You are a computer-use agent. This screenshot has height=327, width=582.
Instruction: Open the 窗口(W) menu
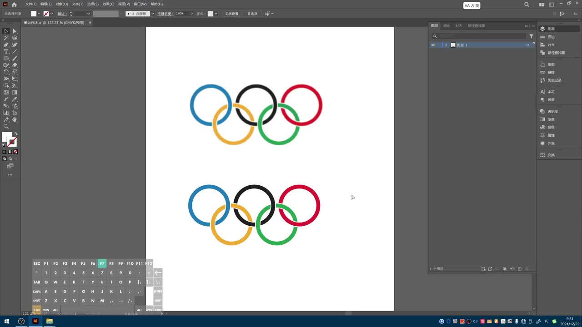click(140, 4)
